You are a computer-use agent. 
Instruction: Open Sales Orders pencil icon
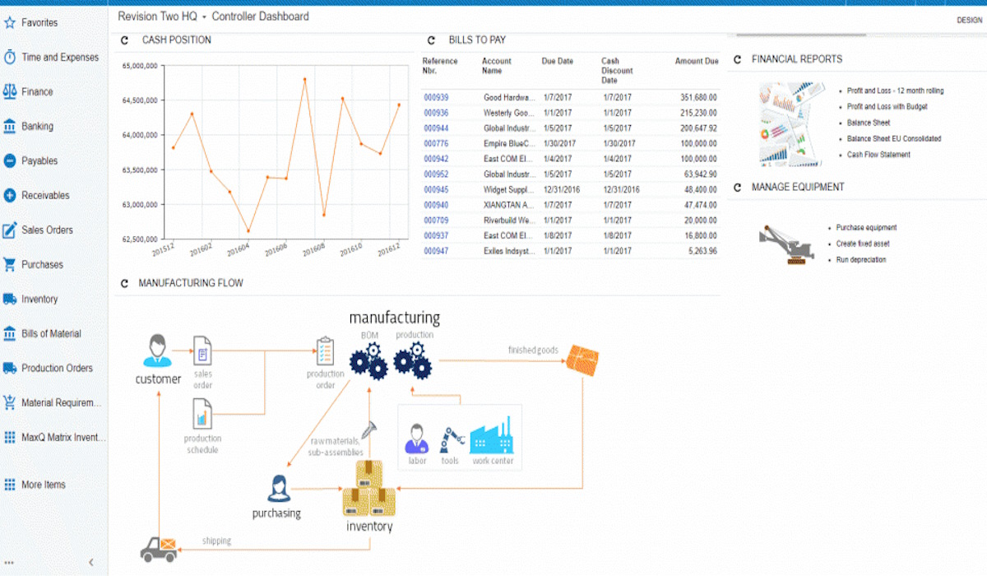[x=10, y=230]
